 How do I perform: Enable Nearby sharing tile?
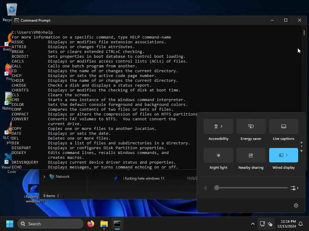click(251, 155)
